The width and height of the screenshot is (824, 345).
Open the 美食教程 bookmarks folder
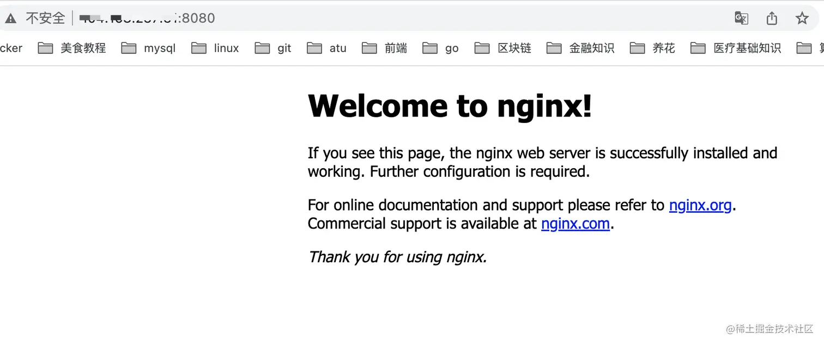coord(72,48)
